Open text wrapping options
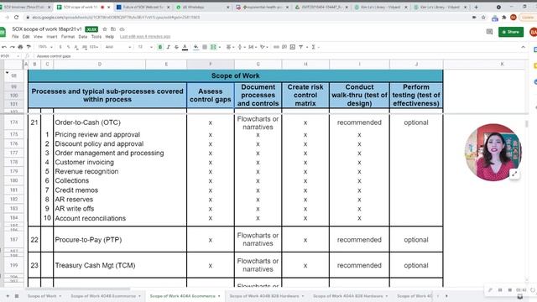The height and width of the screenshot is (302, 537). point(252,47)
